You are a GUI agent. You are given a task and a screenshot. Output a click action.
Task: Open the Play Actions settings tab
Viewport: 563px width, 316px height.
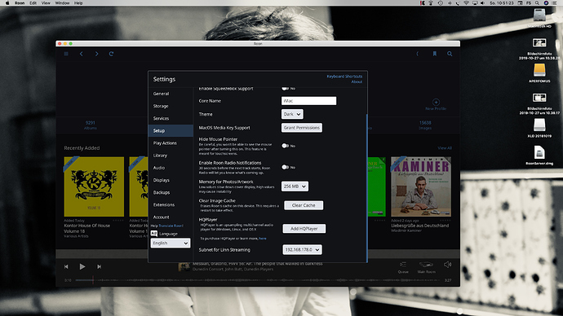(171, 143)
